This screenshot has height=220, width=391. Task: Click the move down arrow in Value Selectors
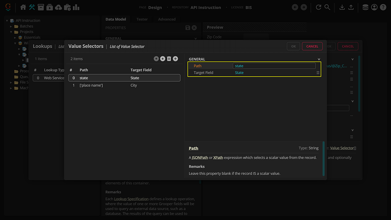pos(163,59)
